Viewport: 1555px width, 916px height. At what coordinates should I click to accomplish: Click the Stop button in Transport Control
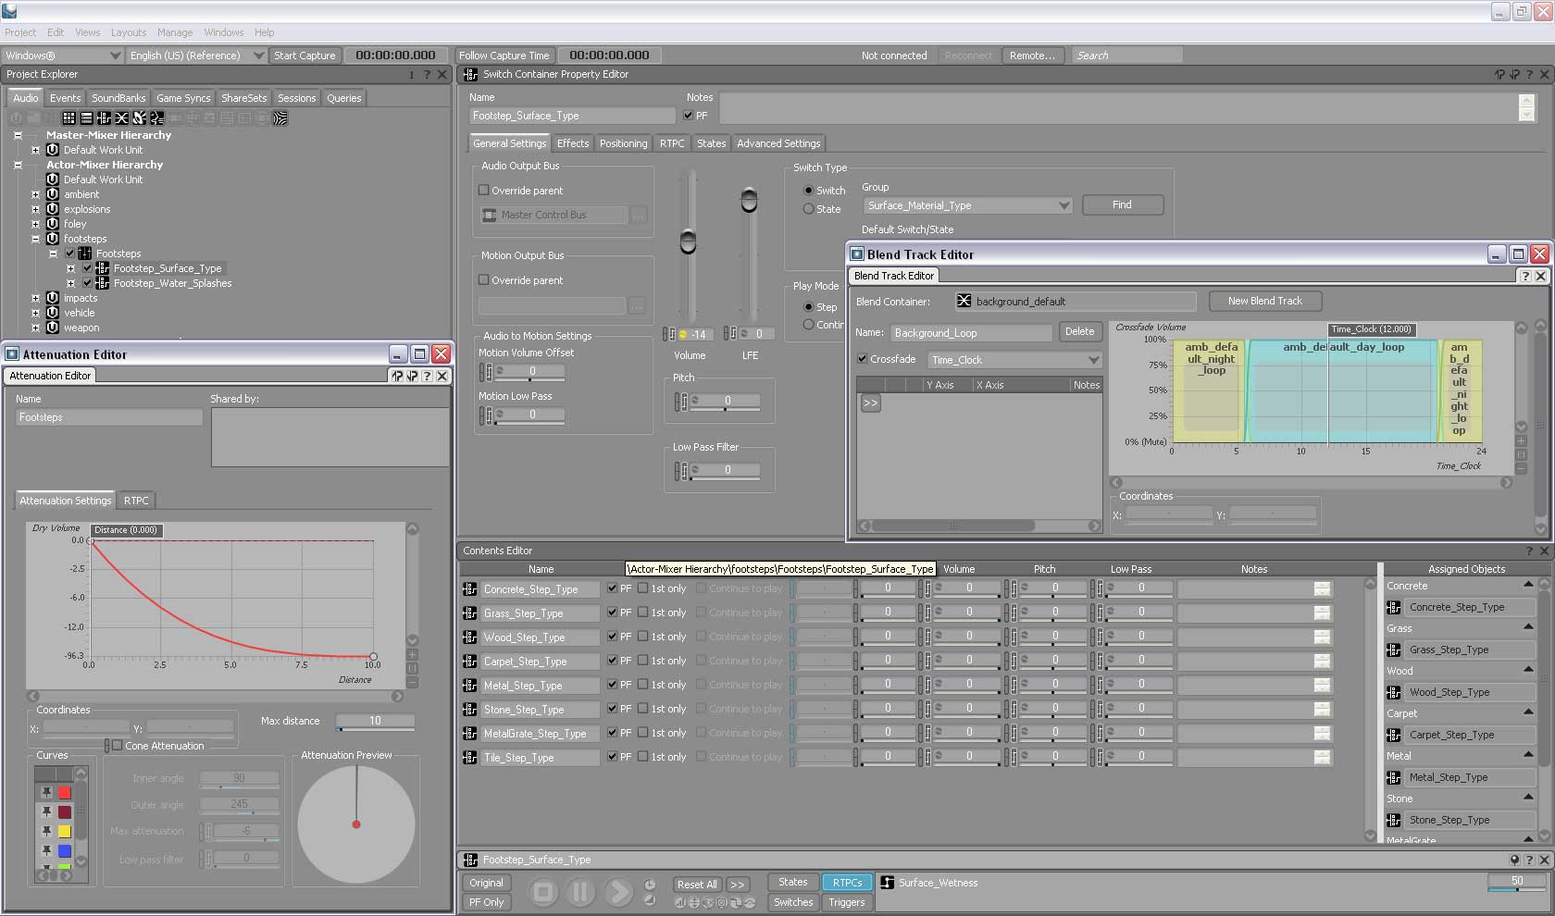543,892
